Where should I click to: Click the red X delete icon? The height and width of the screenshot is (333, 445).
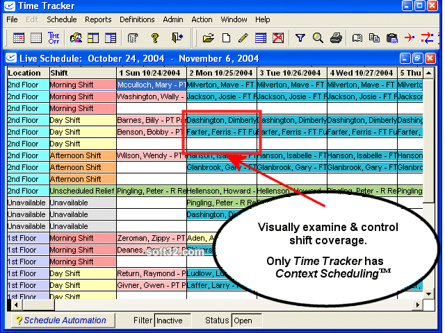[x=278, y=37]
